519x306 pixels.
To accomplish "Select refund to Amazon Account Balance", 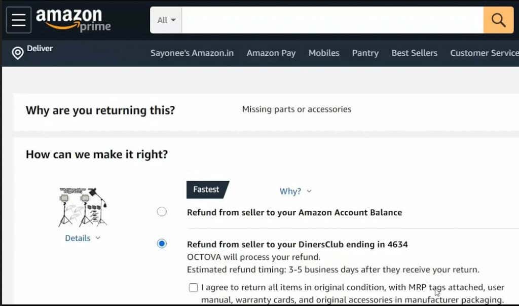I will click(x=161, y=212).
